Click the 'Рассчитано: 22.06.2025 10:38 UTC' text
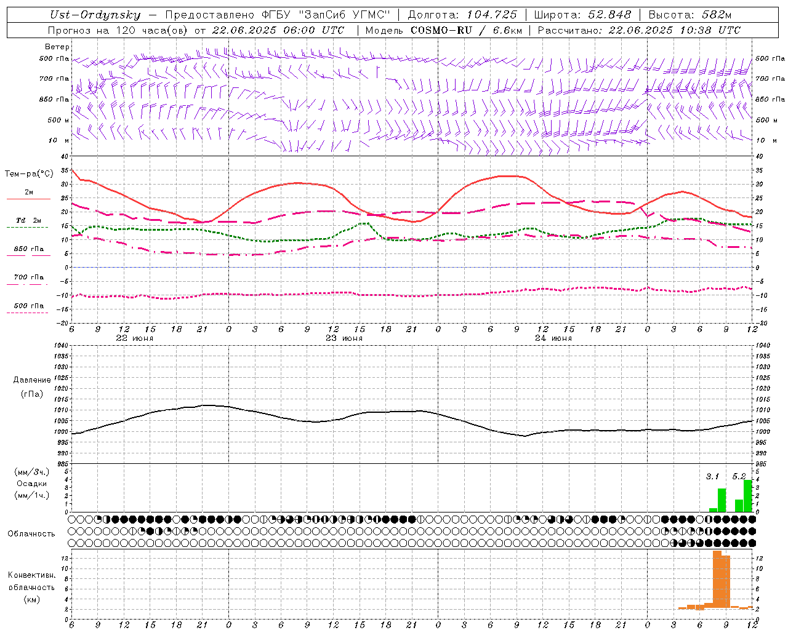The image size is (788, 630). click(x=639, y=30)
